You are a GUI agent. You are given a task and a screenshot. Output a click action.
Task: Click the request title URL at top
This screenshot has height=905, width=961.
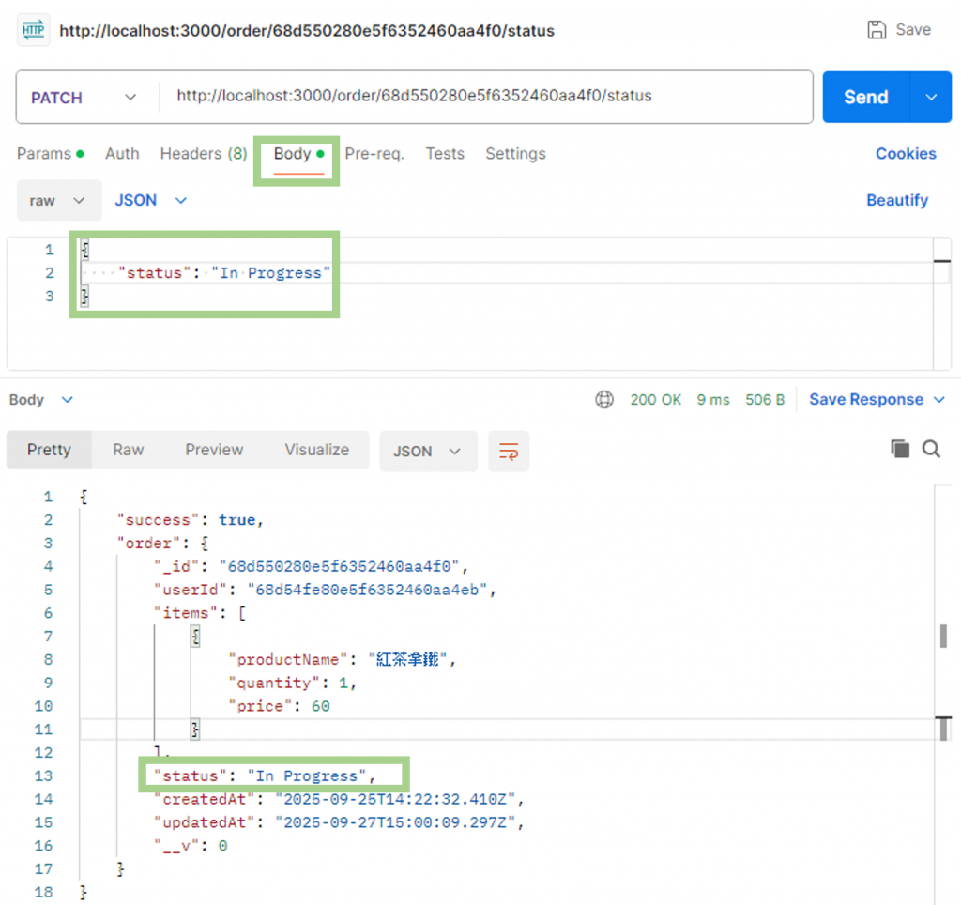(x=307, y=31)
